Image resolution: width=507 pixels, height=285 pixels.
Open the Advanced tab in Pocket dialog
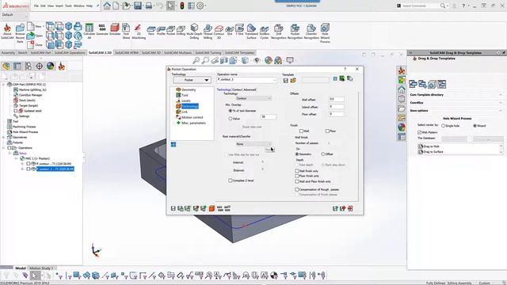[x=250, y=89]
